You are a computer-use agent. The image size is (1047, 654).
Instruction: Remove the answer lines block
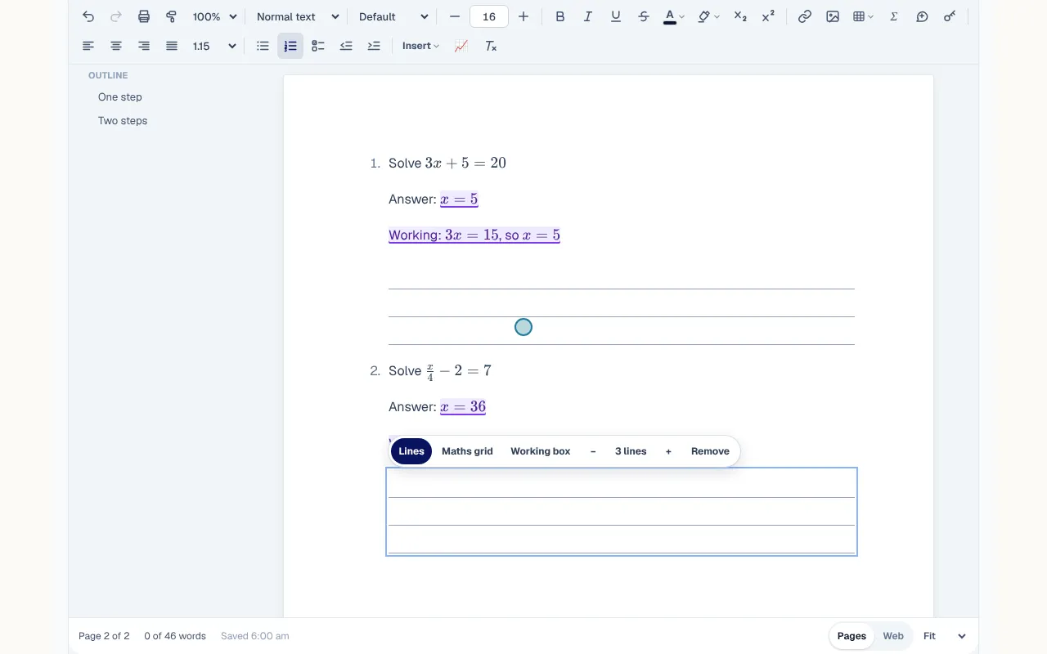710,451
